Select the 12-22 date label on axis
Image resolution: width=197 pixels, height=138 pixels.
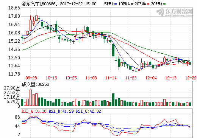(191, 78)
